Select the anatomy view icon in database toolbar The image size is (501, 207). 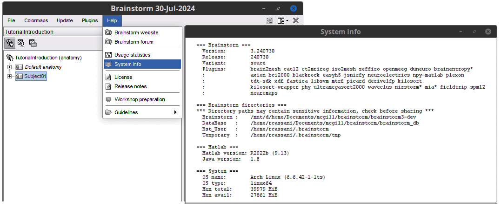click(10, 43)
